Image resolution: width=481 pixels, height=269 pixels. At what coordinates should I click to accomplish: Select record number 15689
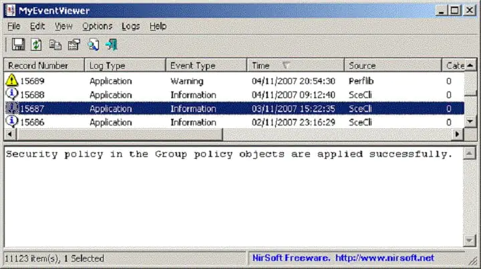coord(32,81)
